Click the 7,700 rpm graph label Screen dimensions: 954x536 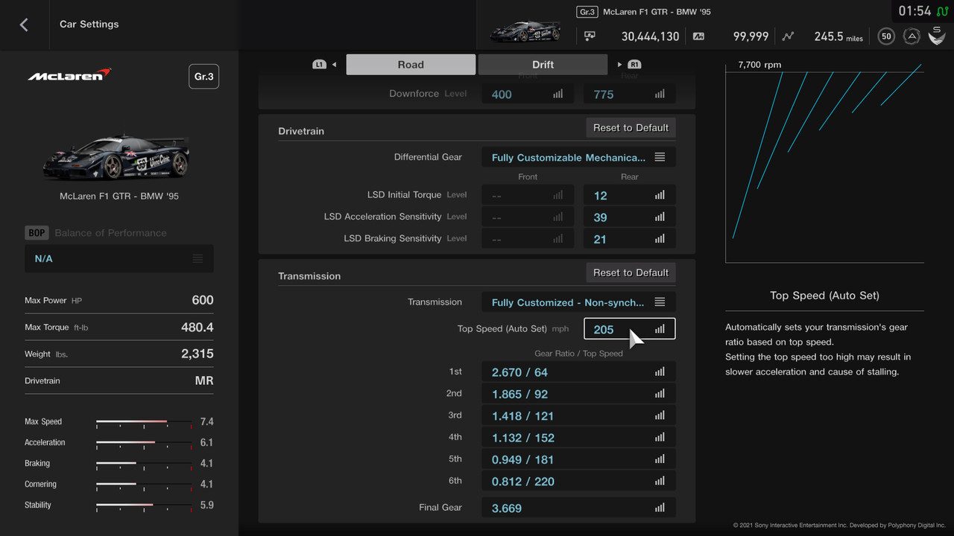click(759, 65)
